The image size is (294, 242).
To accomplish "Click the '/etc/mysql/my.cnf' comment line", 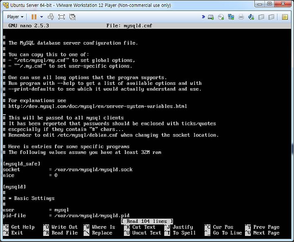I will pyautogui.click(x=69, y=60).
